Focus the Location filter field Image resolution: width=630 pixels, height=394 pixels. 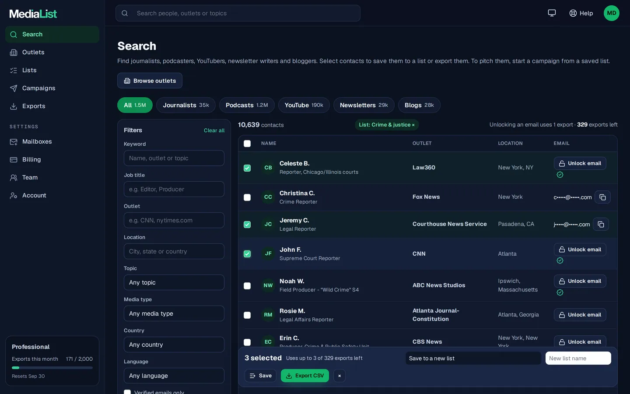coord(174,251)
